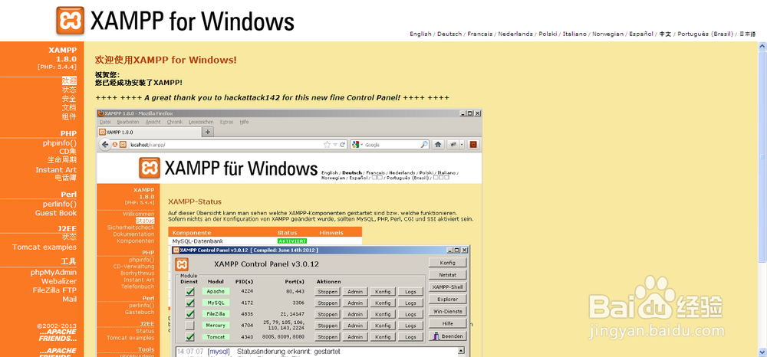Choose Português (Brasil) in the top language bar
Screen dimensions: 767x357
(x=706, y=34)
